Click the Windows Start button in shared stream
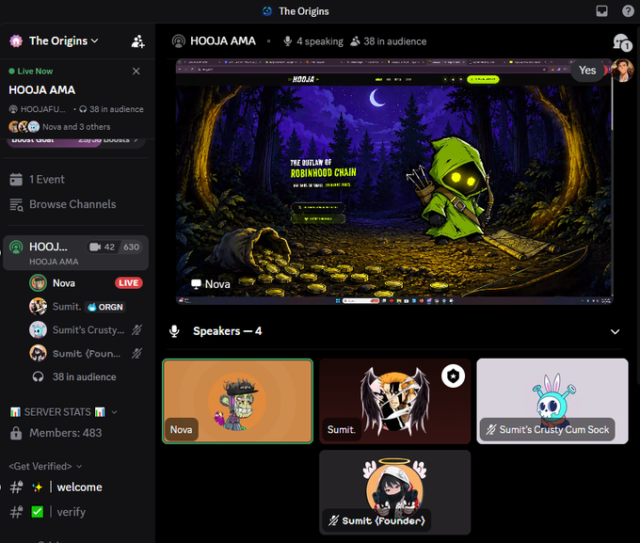The height and width of the screenshot is (543, 640). tap(338, 301)
